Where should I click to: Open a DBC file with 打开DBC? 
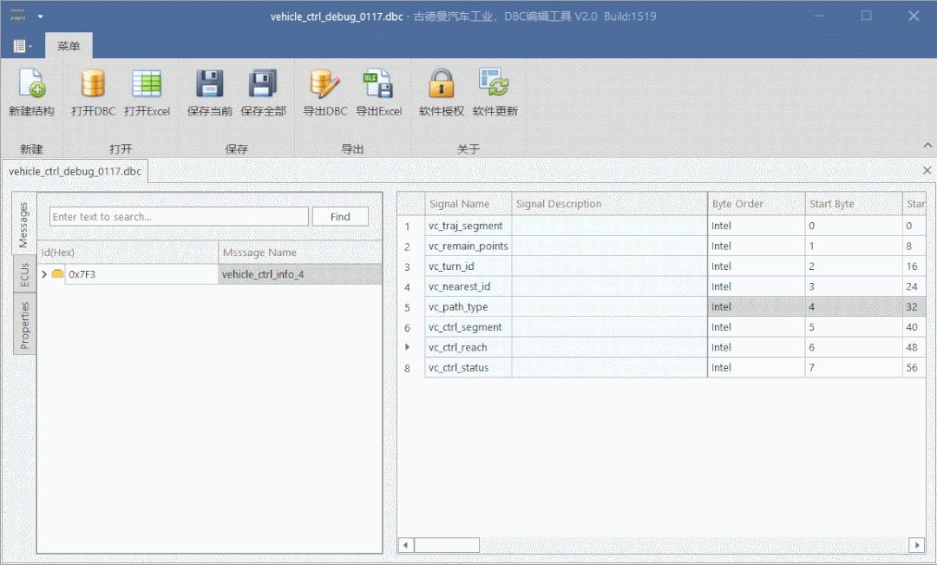point(93,93)
